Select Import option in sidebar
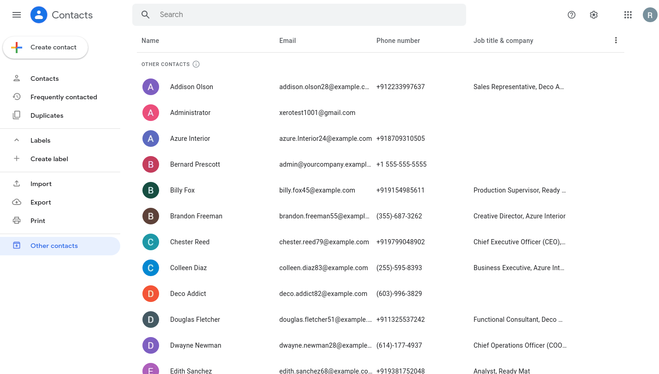 tap(41, 184)
